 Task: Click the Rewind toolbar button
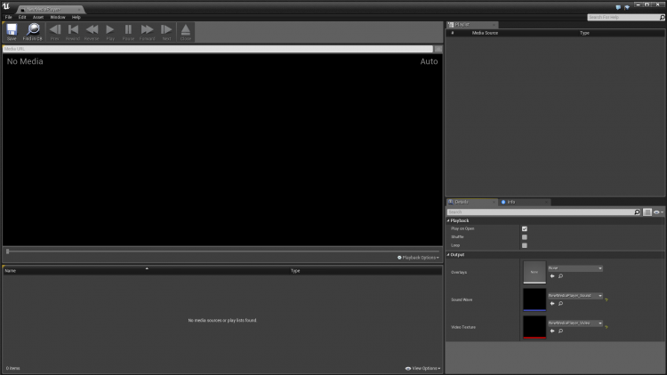click(x=73, y=32)
